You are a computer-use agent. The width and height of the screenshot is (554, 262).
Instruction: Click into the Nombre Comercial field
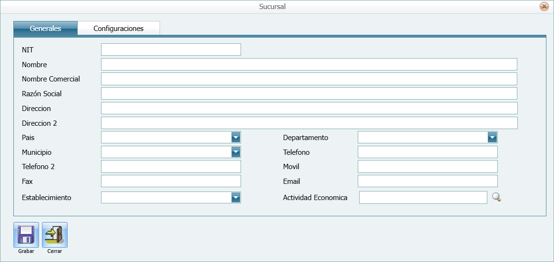[x=309, y=79]
